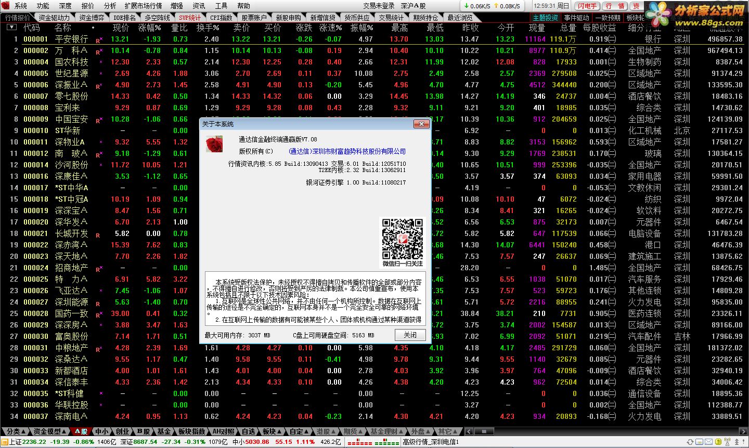Screen dimensions: 749x448
Task: Expand the 基金理财 bottom tab menu
Action: [x=388, y=431]
